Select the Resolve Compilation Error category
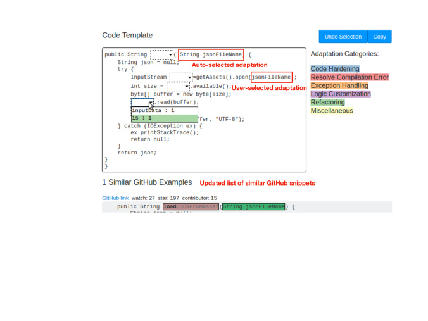This screenshot has width=428, height=321. (349, 77)
